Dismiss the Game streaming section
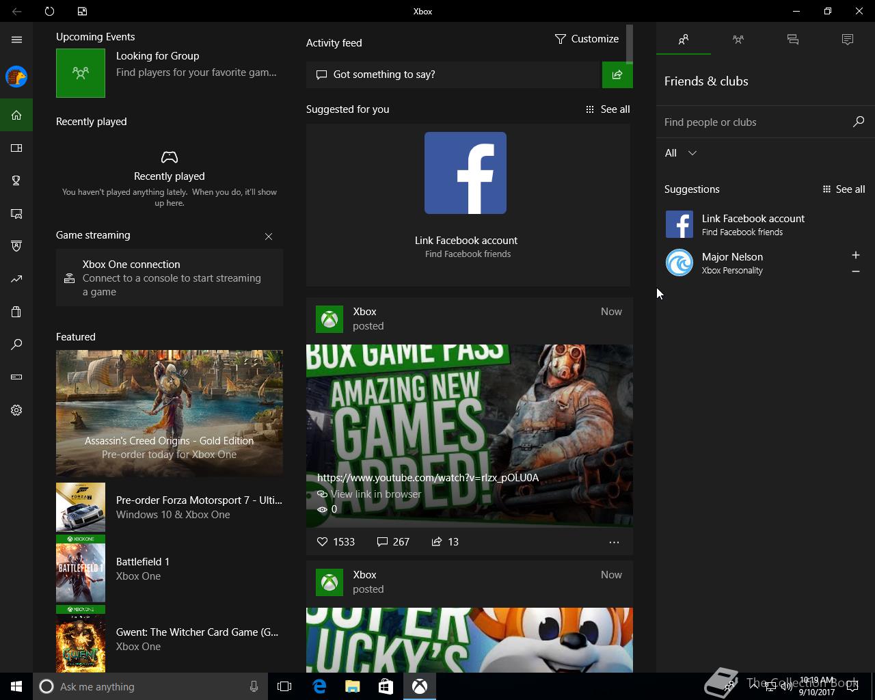875x700 pixels. pos(269,237)
